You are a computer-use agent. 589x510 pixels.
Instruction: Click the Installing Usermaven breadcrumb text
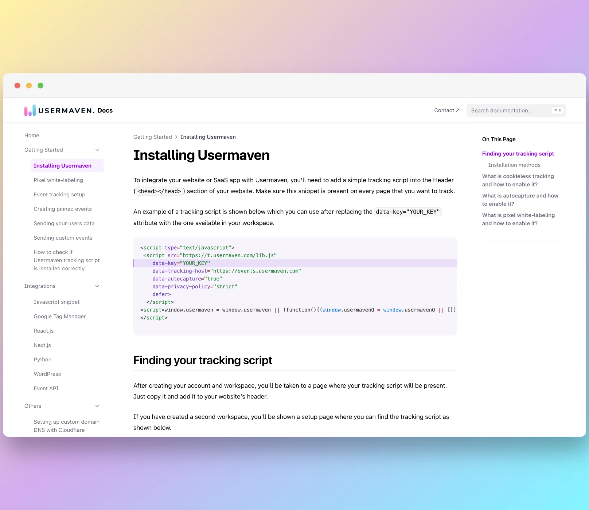[208, 137]
